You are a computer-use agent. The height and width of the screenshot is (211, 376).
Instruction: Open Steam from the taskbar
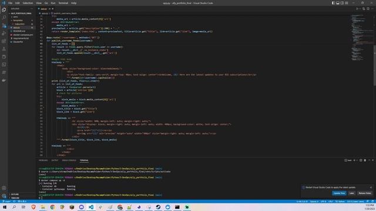[158, 207]
